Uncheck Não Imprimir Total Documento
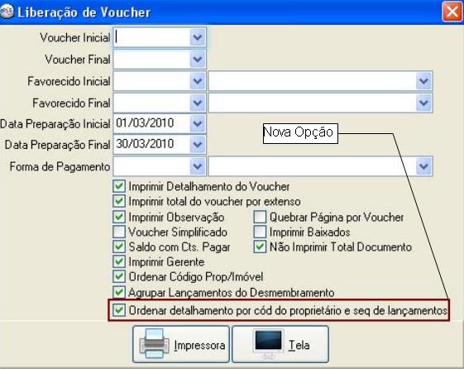 click(260, 247)
